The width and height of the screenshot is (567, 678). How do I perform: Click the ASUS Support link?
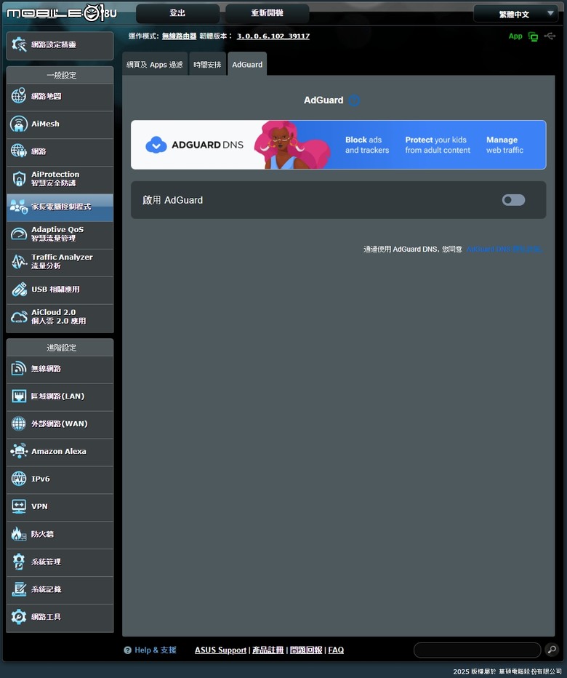(220, 650)
